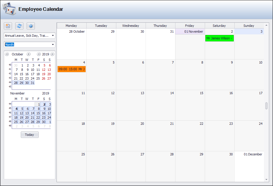Expand the leave type filter dropdown
273x186 pixels.
point(53,36)
